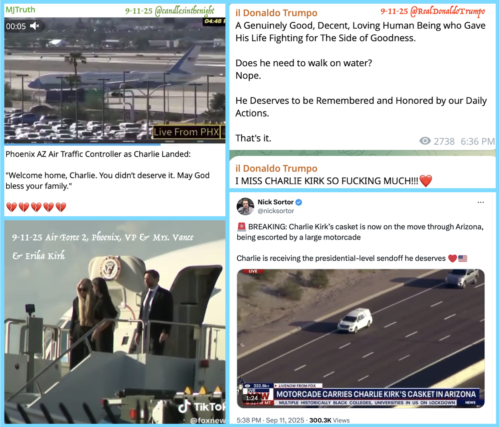Click the American flag emoji in tweet
The width and height of the screenshot is (499, 427).
click(463, 259)
